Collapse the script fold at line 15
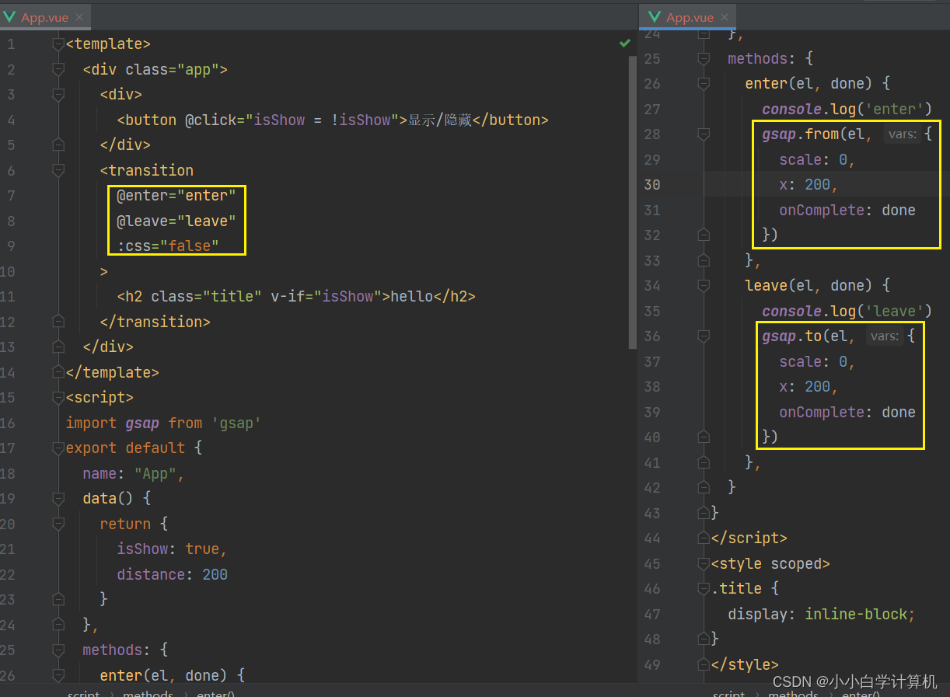The height and width of the screenshot is (697, 950). coord(58,398)
